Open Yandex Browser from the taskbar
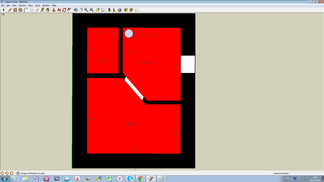This screenshot has height=182, width=324. tap(120, 179)
